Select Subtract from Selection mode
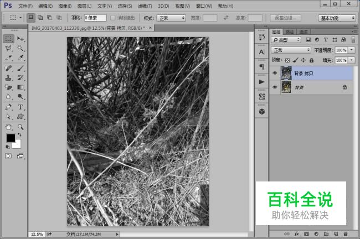The image size is (360, 239). pos(49,18)
